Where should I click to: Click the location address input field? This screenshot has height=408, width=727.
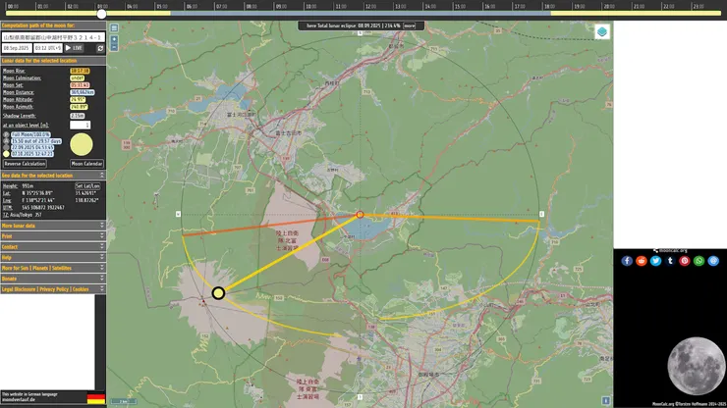click(53, 37)
